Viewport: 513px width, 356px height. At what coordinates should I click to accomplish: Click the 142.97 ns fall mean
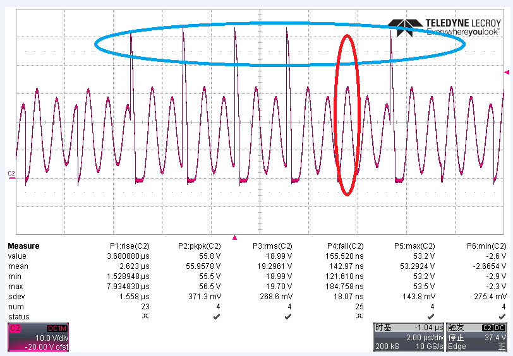pyautogui.click(x=346, y=266)
